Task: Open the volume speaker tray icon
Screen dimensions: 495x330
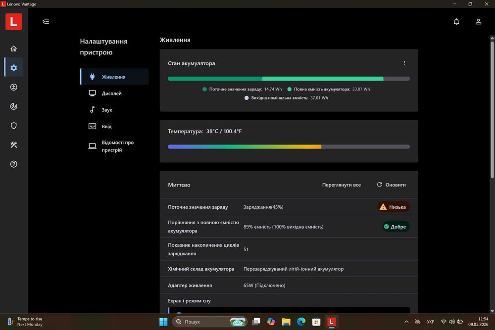Action: coord(452,322)
